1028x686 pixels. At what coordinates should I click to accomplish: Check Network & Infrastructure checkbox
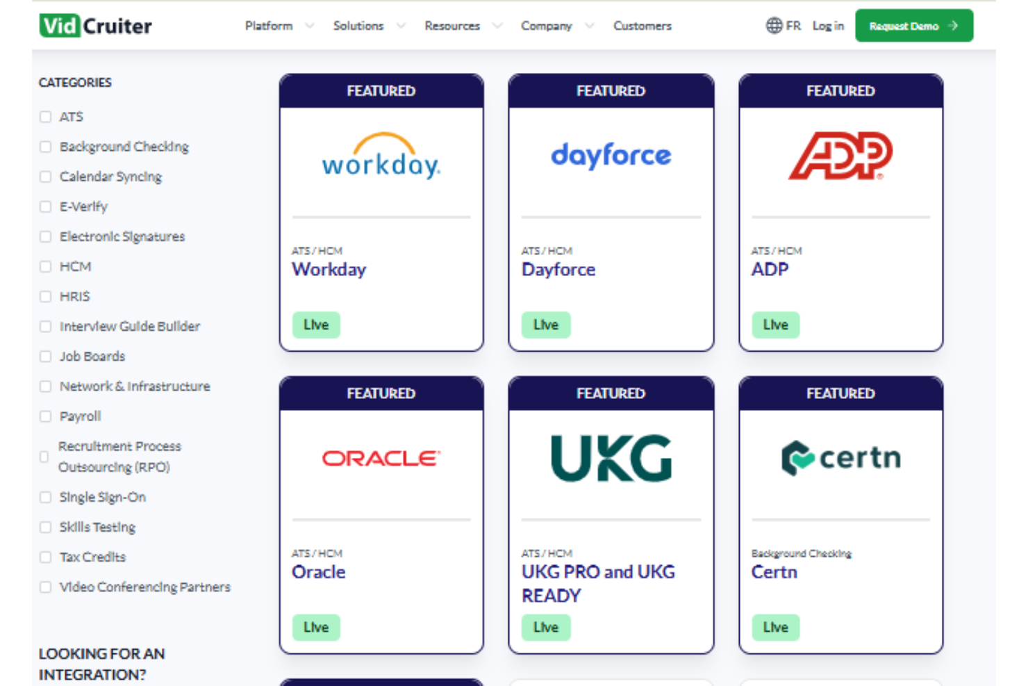point(46,386)
